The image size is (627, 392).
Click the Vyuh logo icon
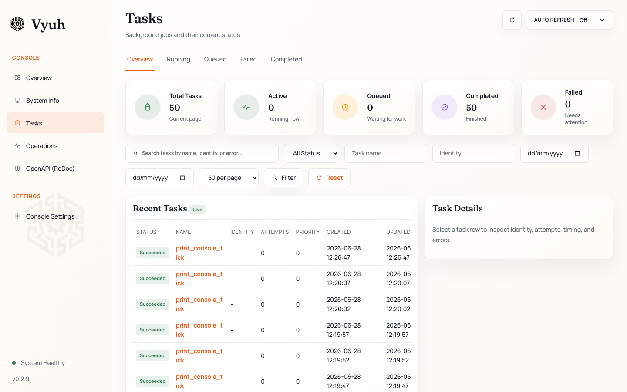pos(17,24)
